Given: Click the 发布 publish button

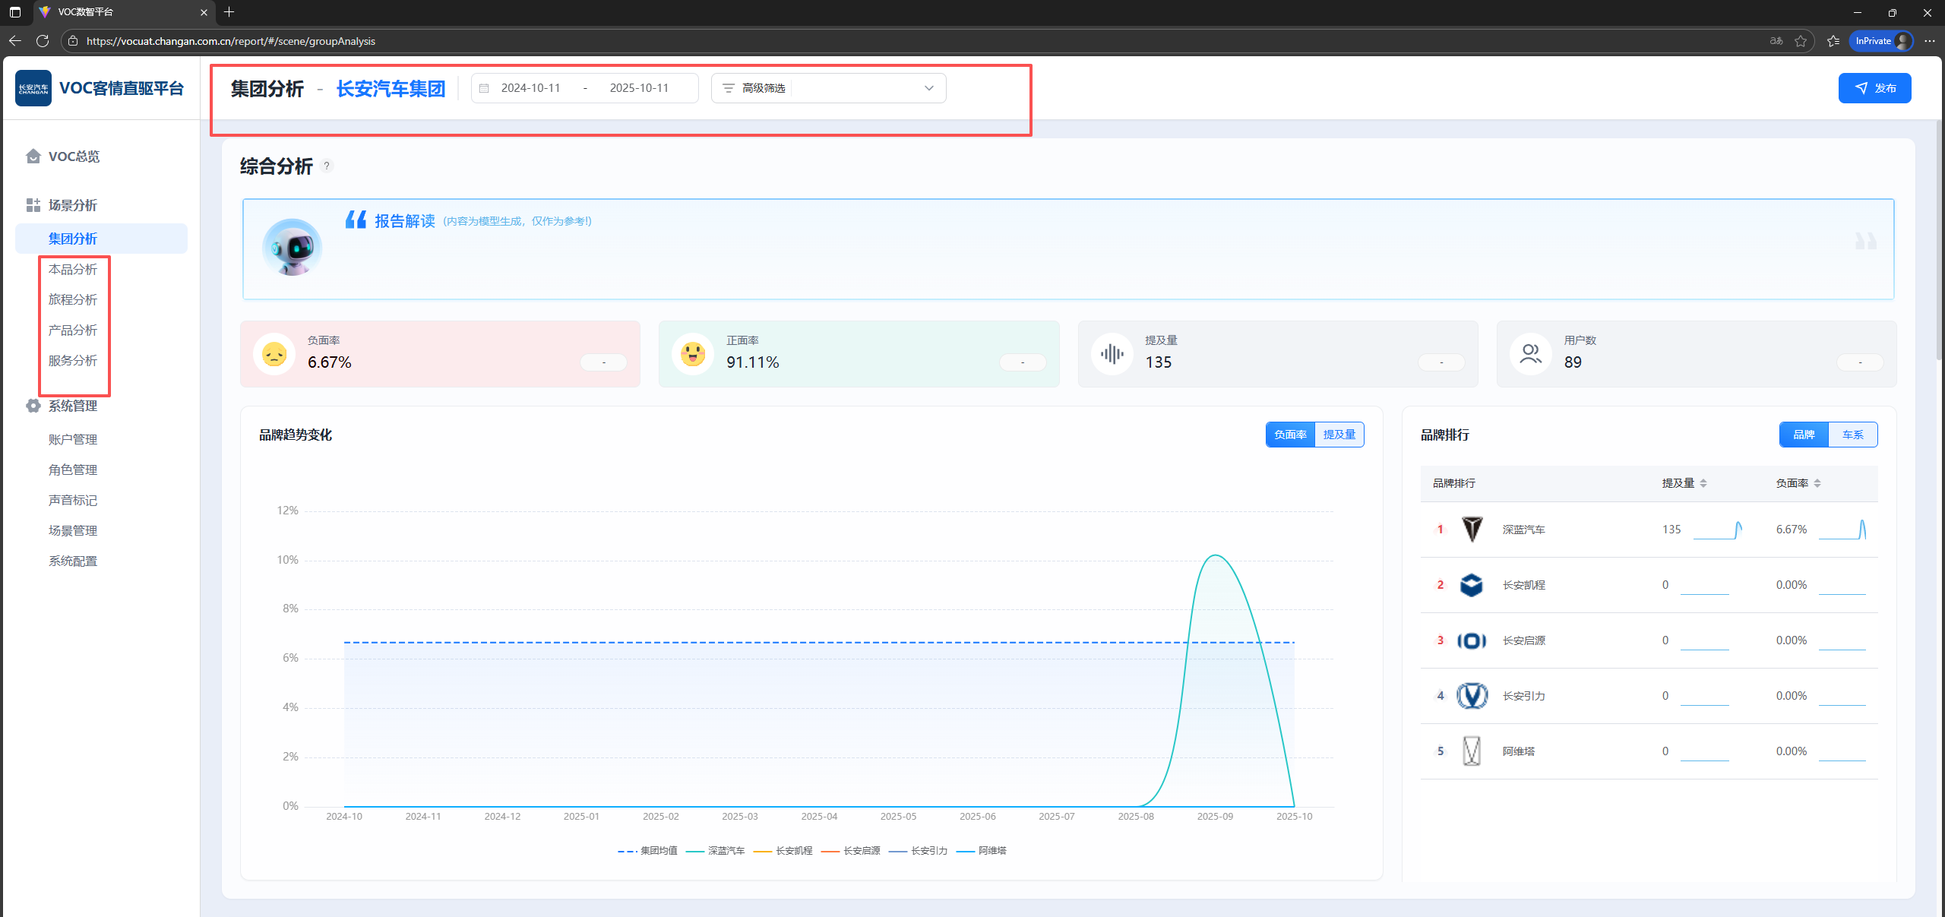Looking at the screenshot, I should (1874, 88).
